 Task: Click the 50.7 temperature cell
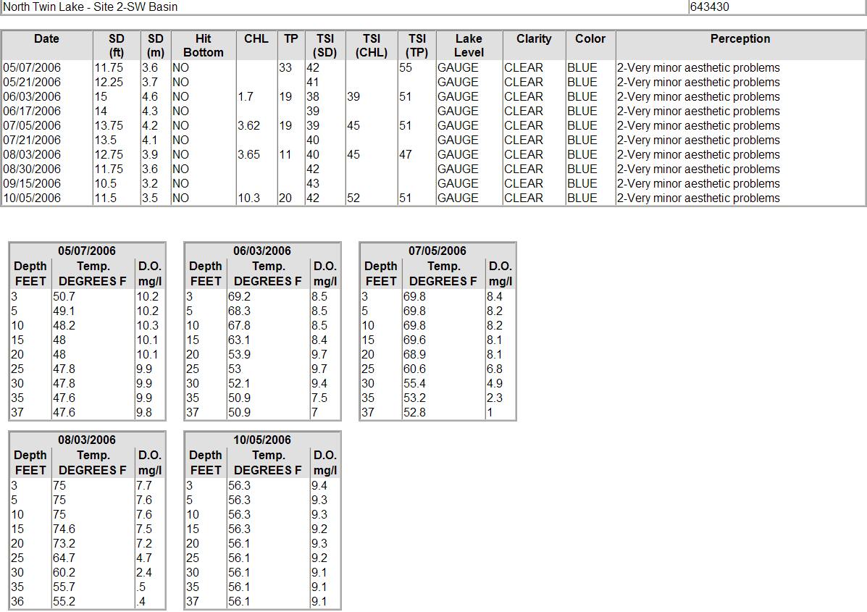tap(64, 296)
